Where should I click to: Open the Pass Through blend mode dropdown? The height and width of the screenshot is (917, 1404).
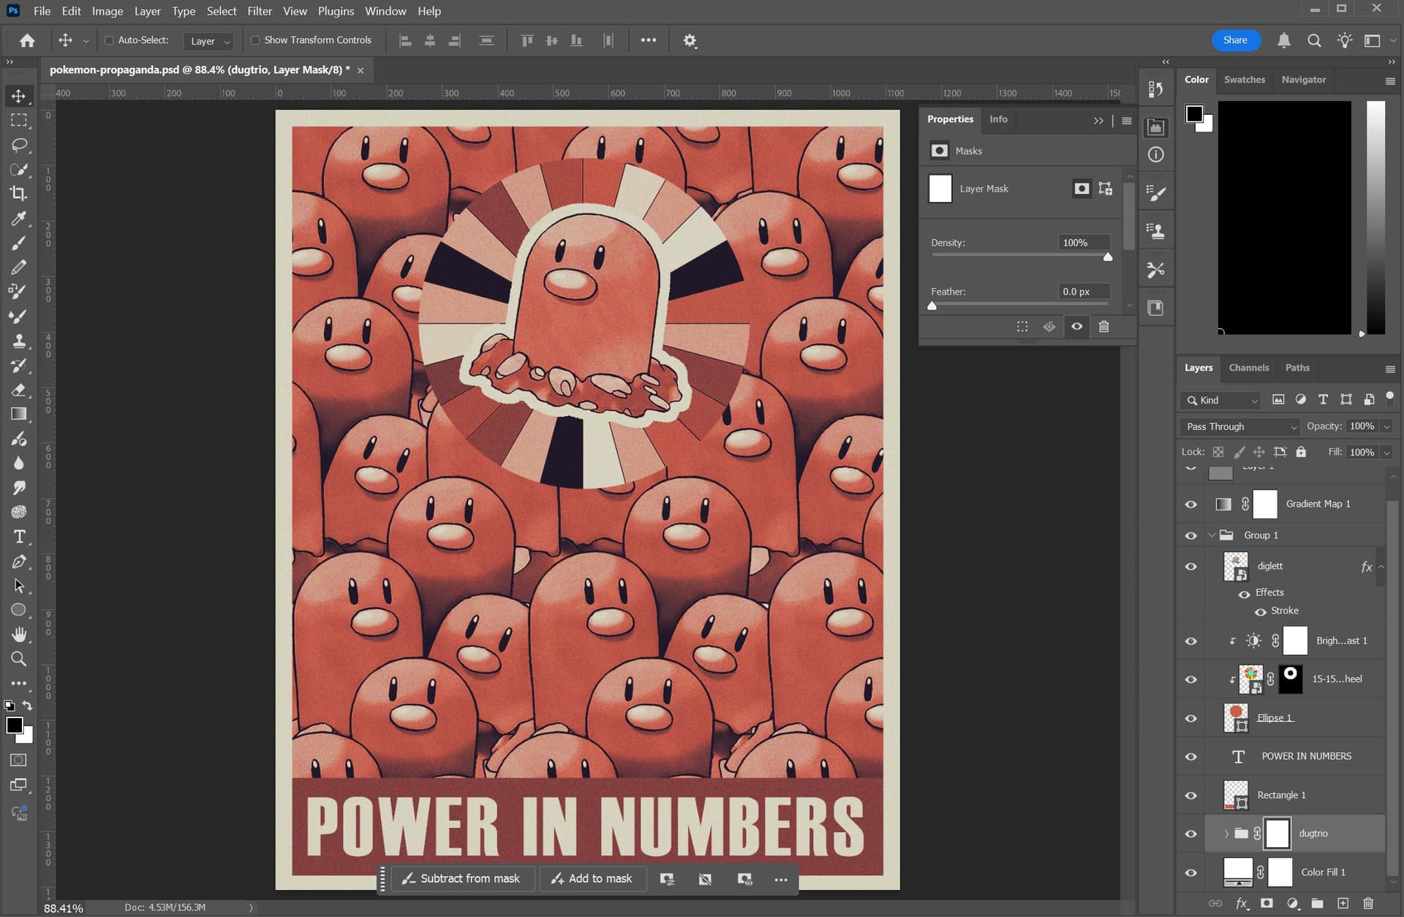tap(1241, 426)
